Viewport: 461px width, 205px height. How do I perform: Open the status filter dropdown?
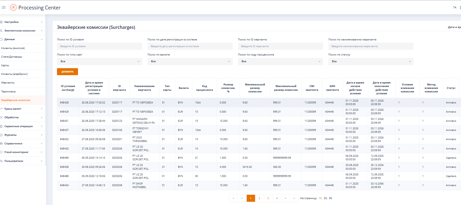pyautogui.click(x=371, y=61)
